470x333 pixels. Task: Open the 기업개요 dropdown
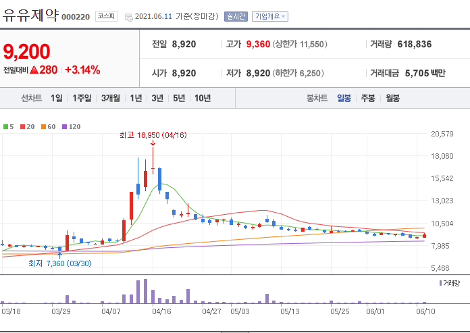click(270, 16)
